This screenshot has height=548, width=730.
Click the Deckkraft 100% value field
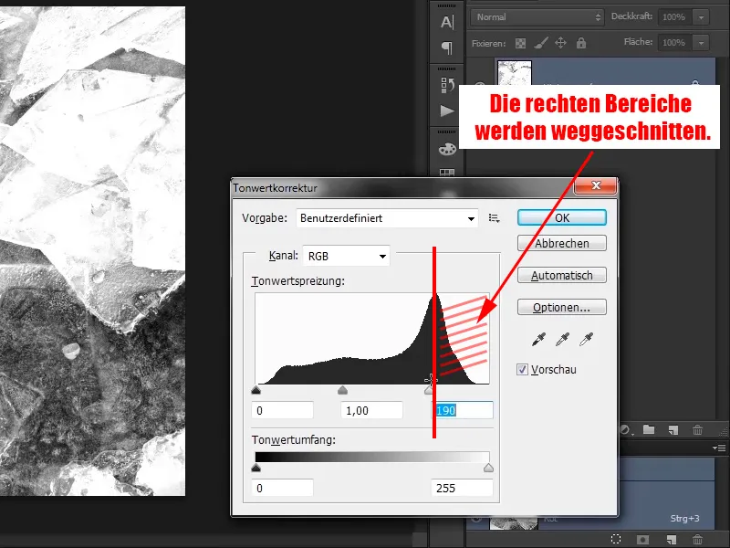(674, 17)
